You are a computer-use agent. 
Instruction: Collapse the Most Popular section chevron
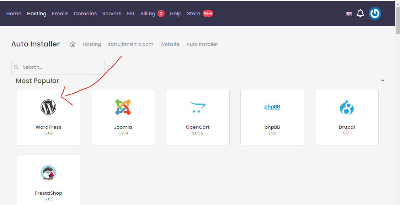(383, 81)
